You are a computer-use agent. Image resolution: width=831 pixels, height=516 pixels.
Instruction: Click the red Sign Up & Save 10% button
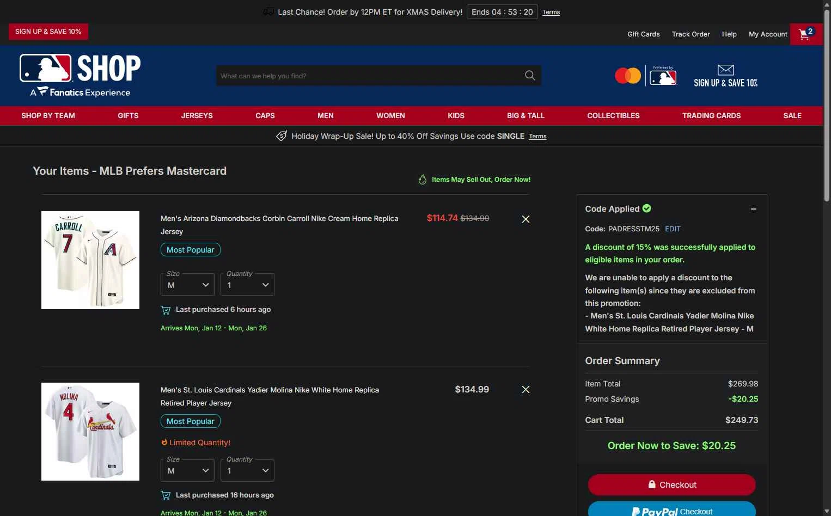pyautogui.click(x=48, y=32)
